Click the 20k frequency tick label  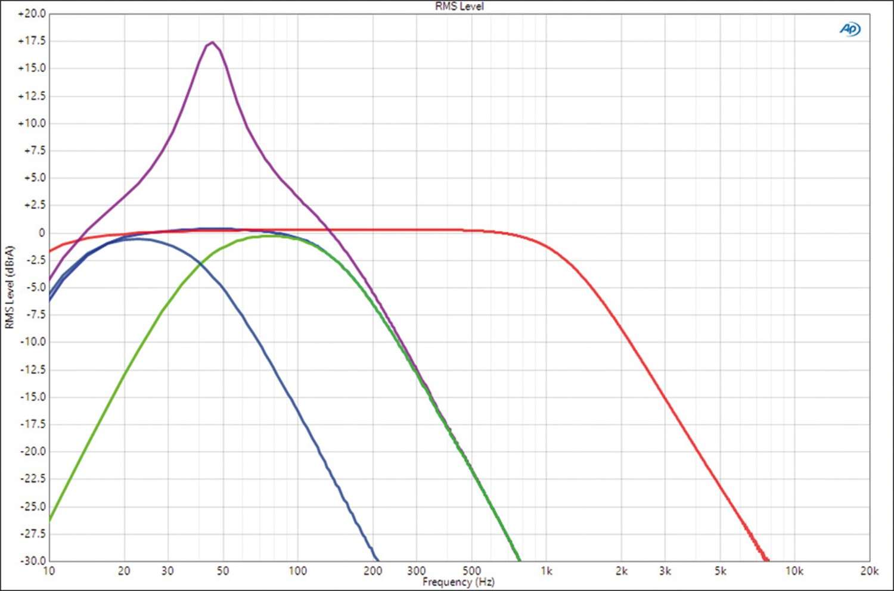[869, 571]
